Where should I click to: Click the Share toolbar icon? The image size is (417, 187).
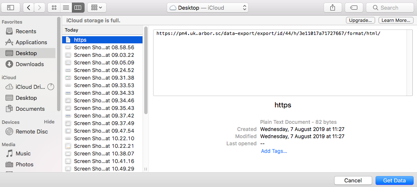point(332,8)
